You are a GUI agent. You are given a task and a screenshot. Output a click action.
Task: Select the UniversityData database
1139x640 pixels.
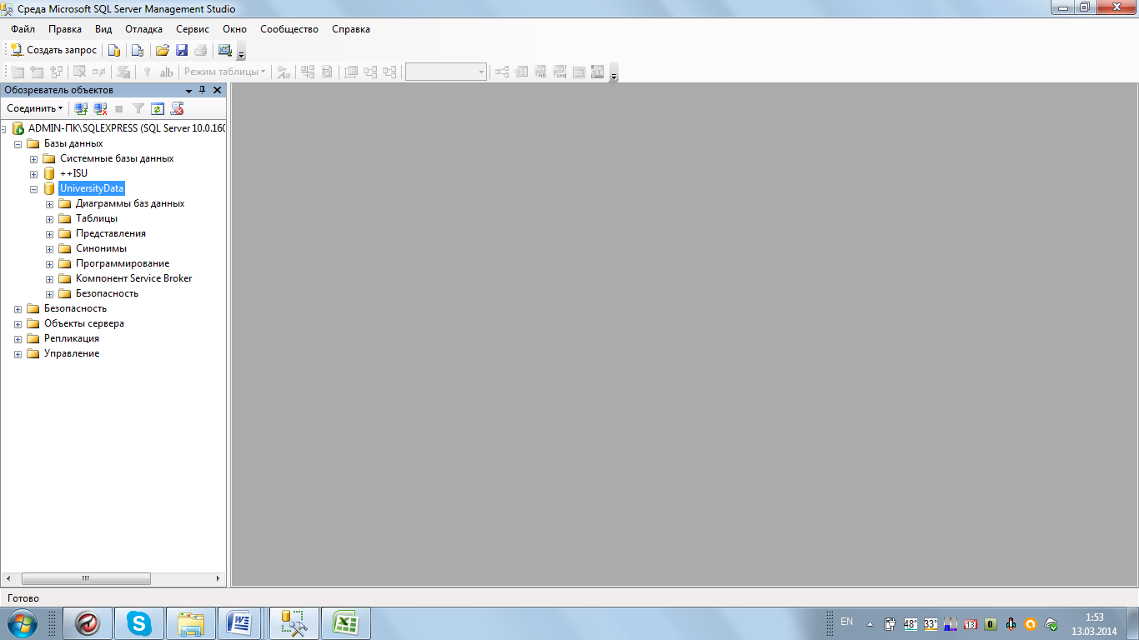tap(92, 188)
